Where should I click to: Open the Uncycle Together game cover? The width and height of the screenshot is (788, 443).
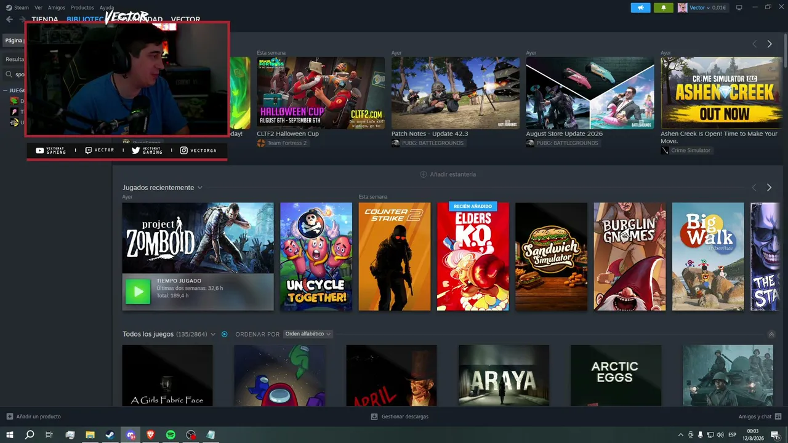pos(316,257)
